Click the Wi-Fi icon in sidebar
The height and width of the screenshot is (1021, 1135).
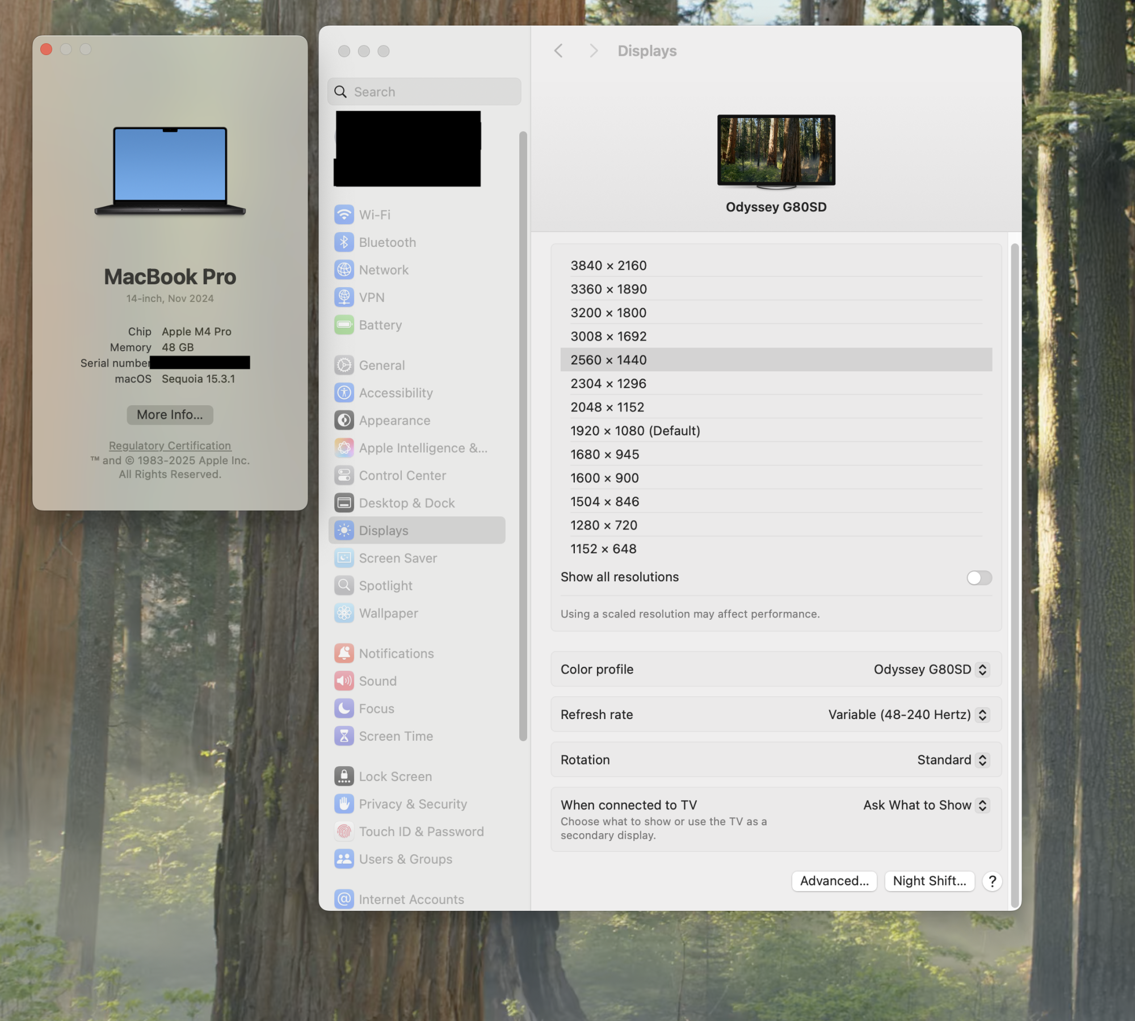pyautogui.click(x=344, y=215)
